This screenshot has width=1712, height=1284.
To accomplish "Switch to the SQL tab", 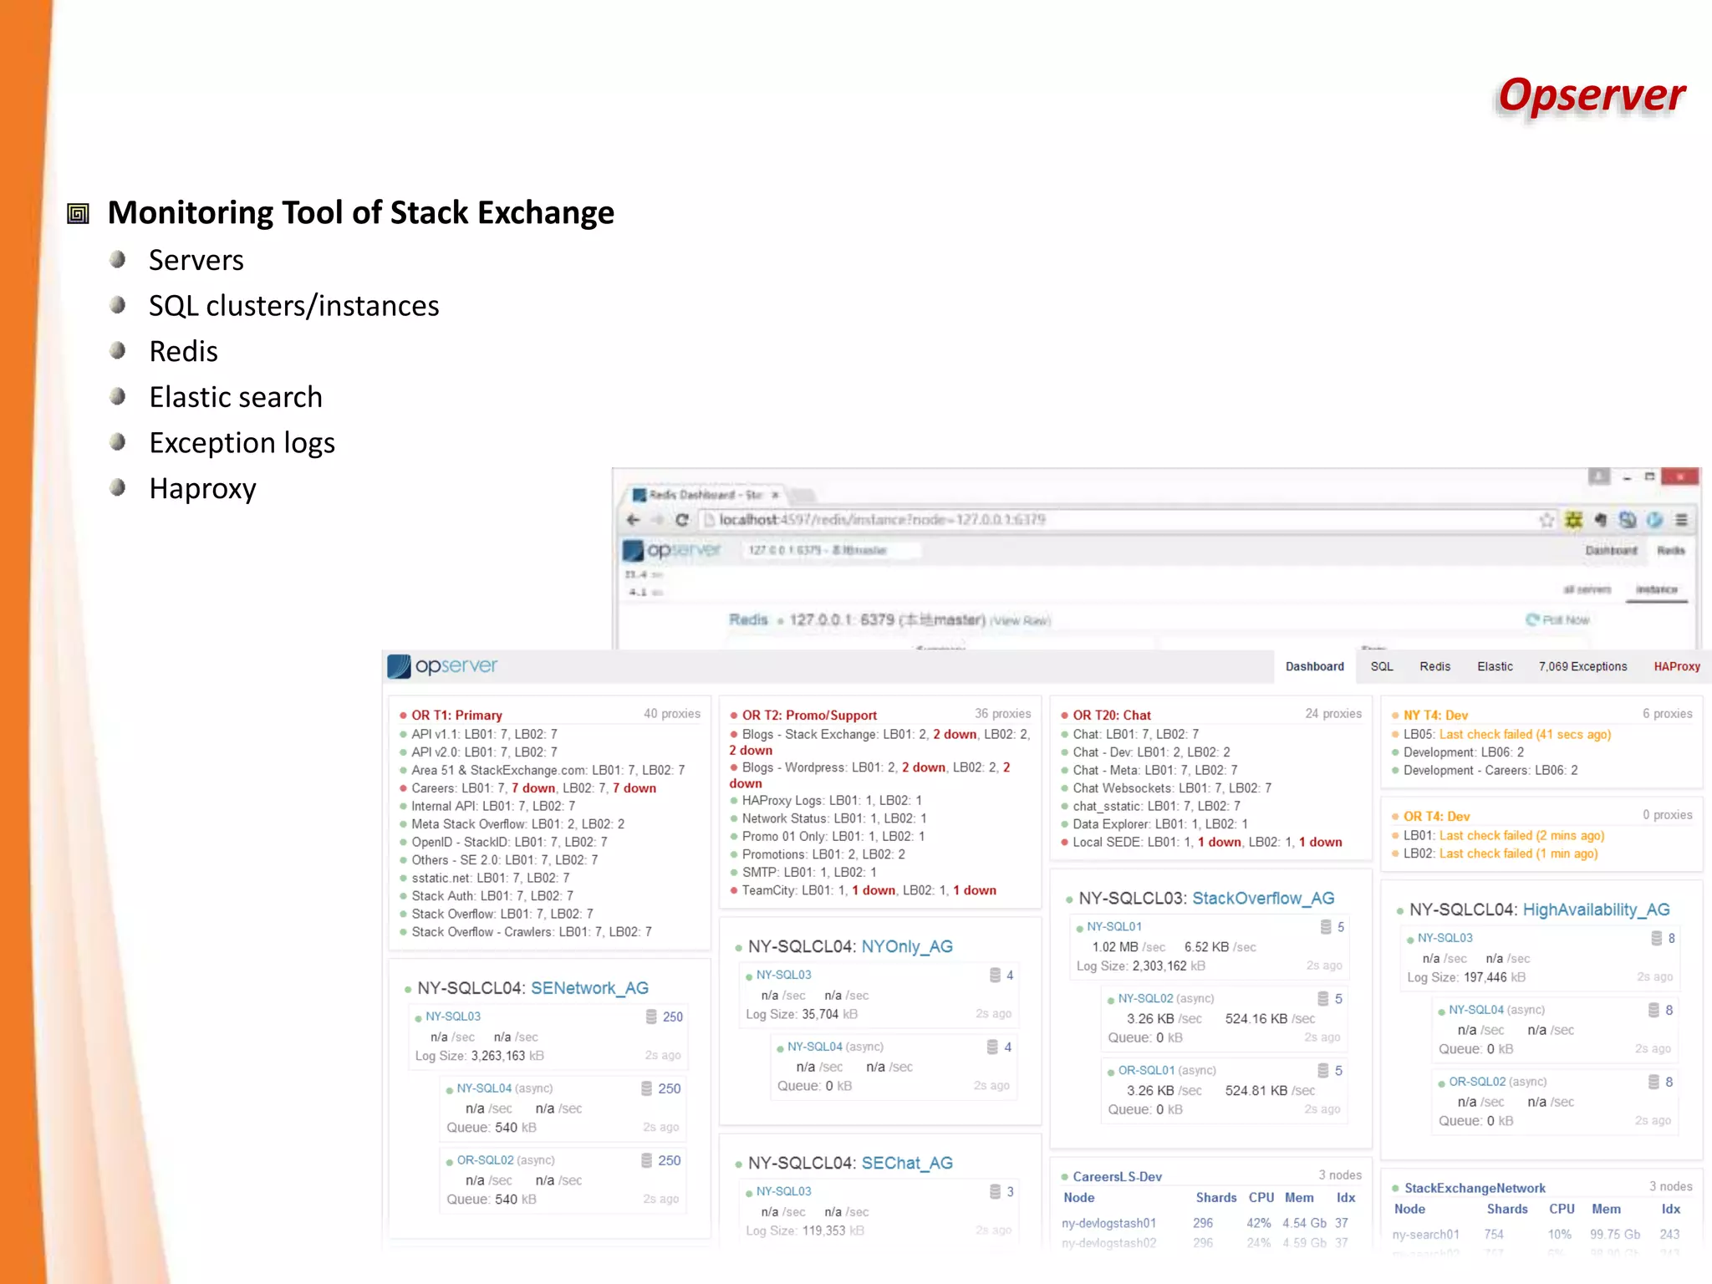I will click(1382, 666).
